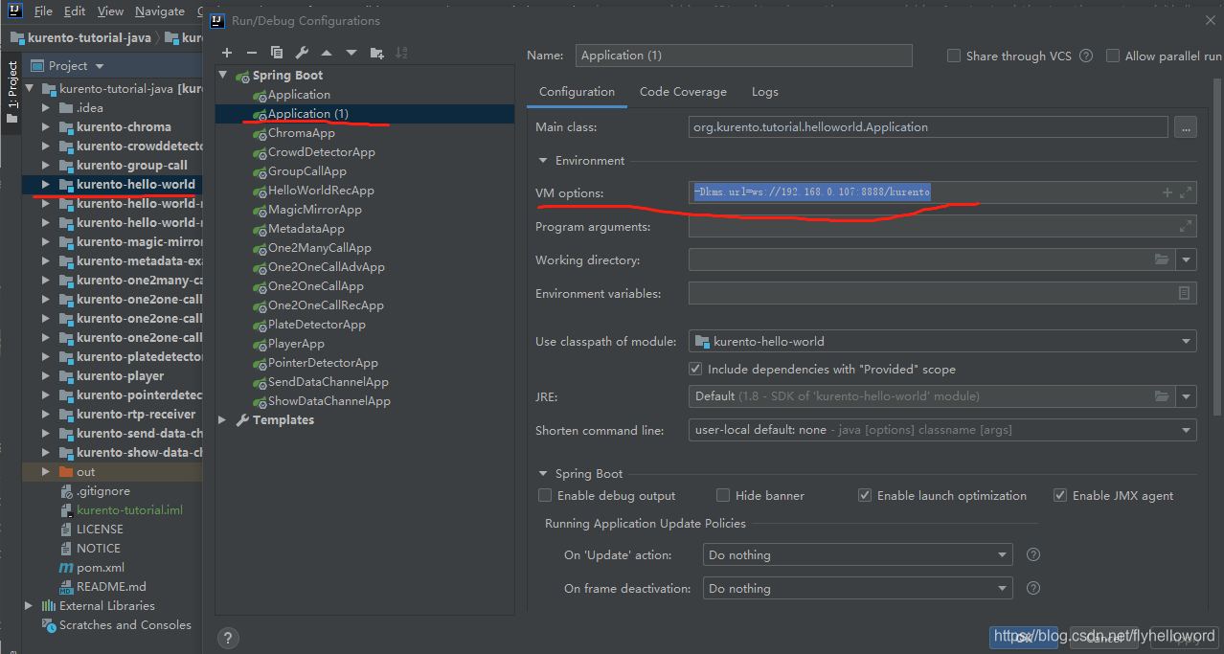Toggle Share through VCS checkbox
1224x654 pixels.
(954, 56)
